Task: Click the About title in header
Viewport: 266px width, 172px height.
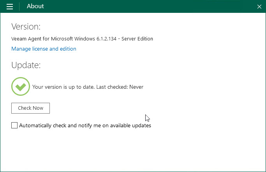Action: [35, 6]
